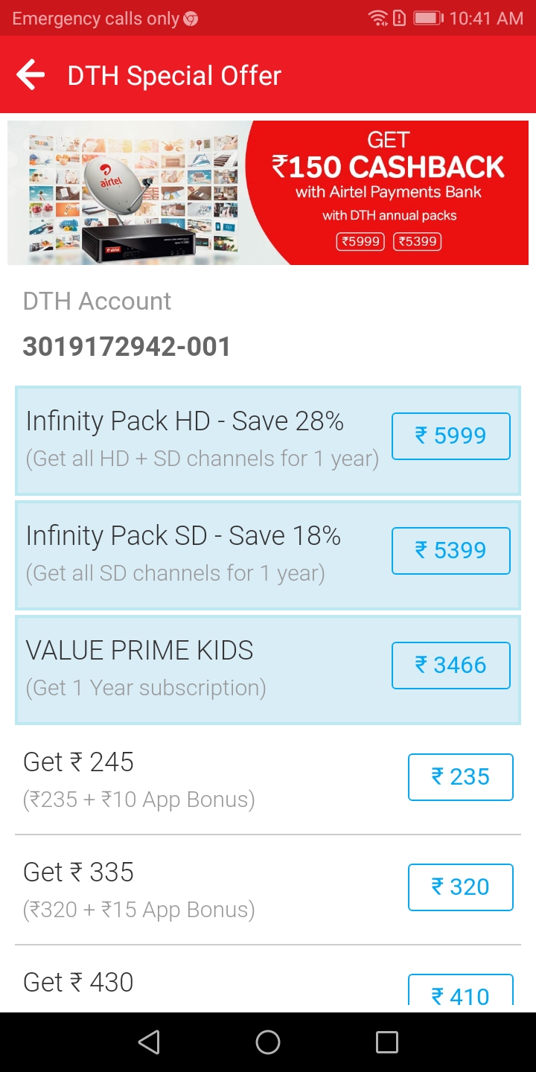The image size is (536, 1072).
Task: Tap the DTH account number 3019172942-001
Action: click(x=127, y=347)
